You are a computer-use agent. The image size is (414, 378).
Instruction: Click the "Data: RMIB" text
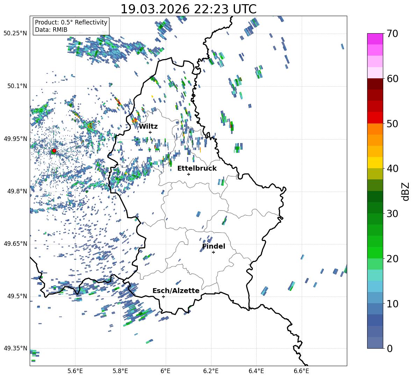pos(51,30)
